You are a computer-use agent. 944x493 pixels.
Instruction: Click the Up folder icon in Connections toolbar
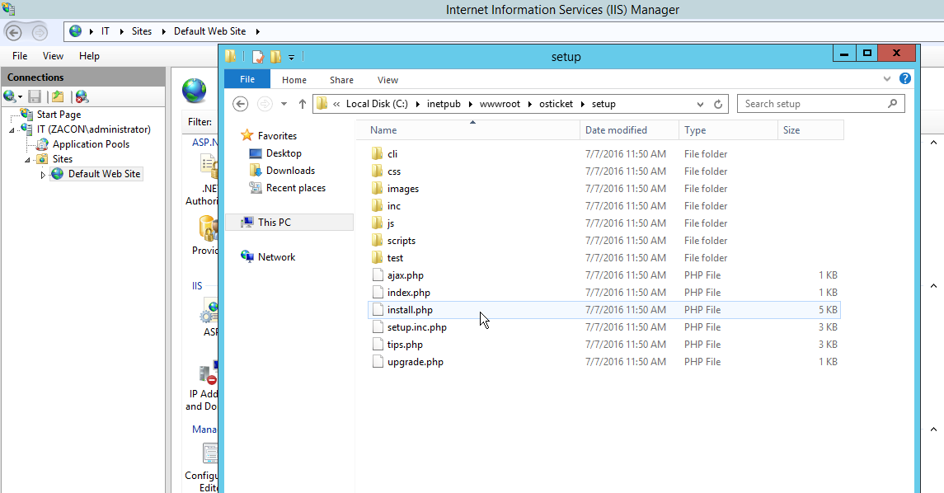pos(58,96)
